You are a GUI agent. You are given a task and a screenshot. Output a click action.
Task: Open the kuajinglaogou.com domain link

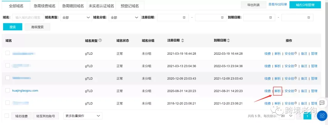point(25,91)
